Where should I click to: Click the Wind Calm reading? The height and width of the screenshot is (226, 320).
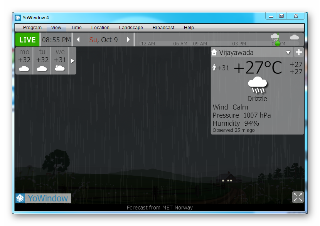coord(231,107)
